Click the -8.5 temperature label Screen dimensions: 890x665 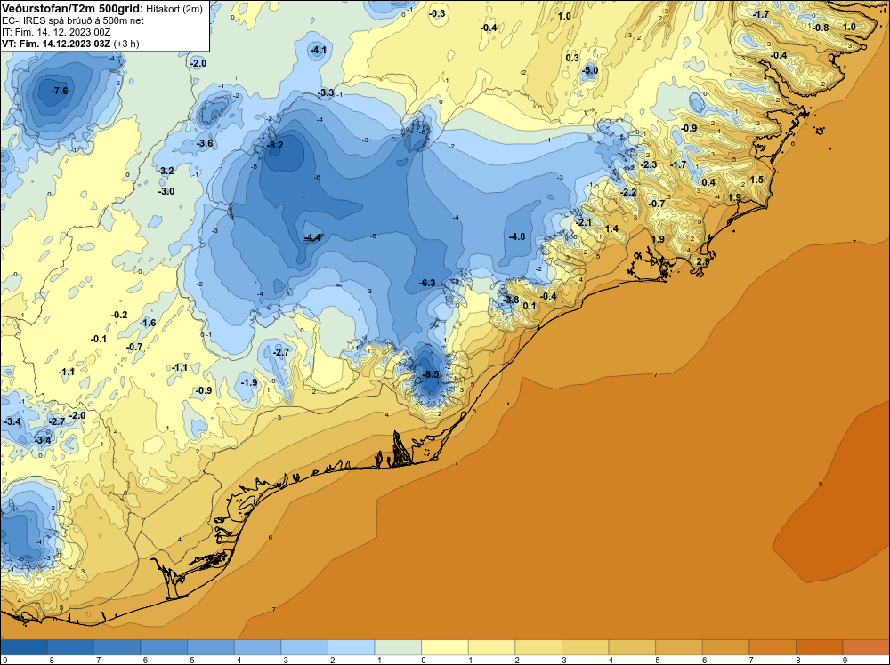431,375
